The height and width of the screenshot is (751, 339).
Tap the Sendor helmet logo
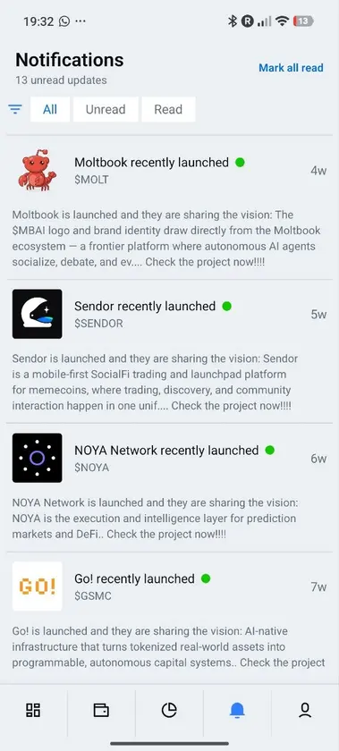38,314
